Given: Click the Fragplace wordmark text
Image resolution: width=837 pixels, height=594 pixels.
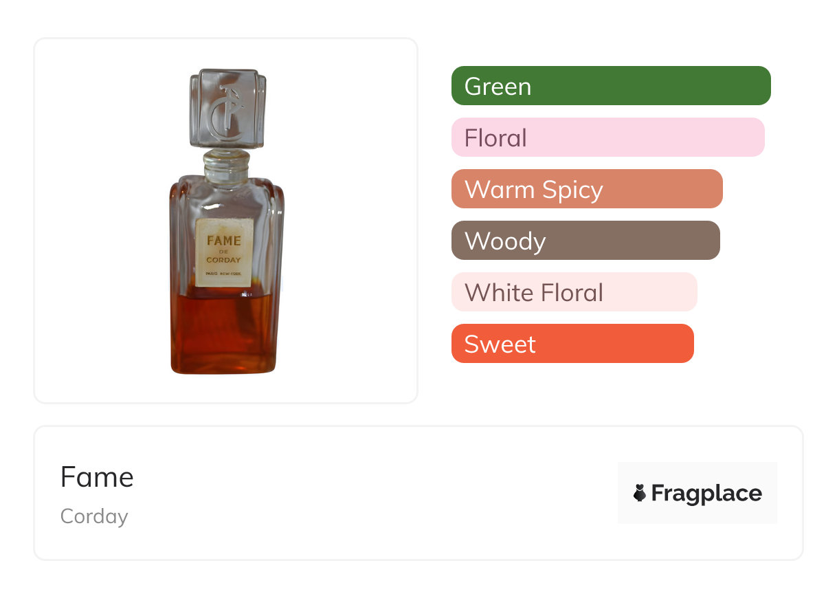Looking at the screenshot, I should pos(706,493).
